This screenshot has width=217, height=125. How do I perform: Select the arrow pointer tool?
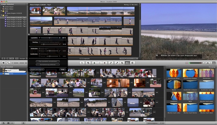(82, 63)
